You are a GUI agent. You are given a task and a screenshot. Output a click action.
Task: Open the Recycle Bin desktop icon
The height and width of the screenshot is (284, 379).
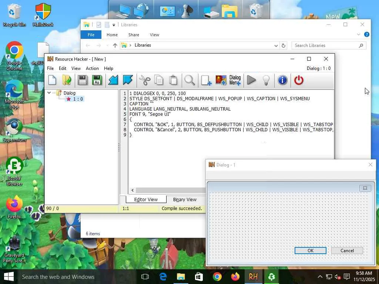click(x=14, y=15)
